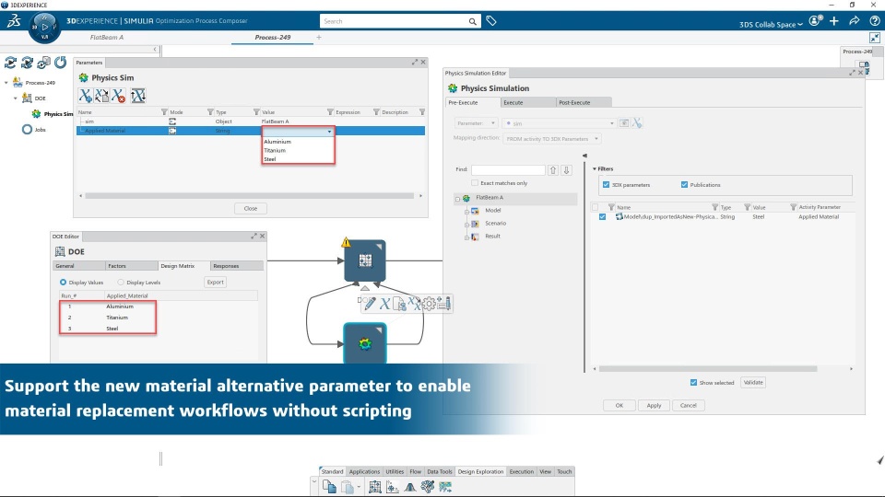Image resolution: width=885 pixels, height=497 pixels.
Task: Click the reorder parameters icon
Action: click(x=137, y=96)
